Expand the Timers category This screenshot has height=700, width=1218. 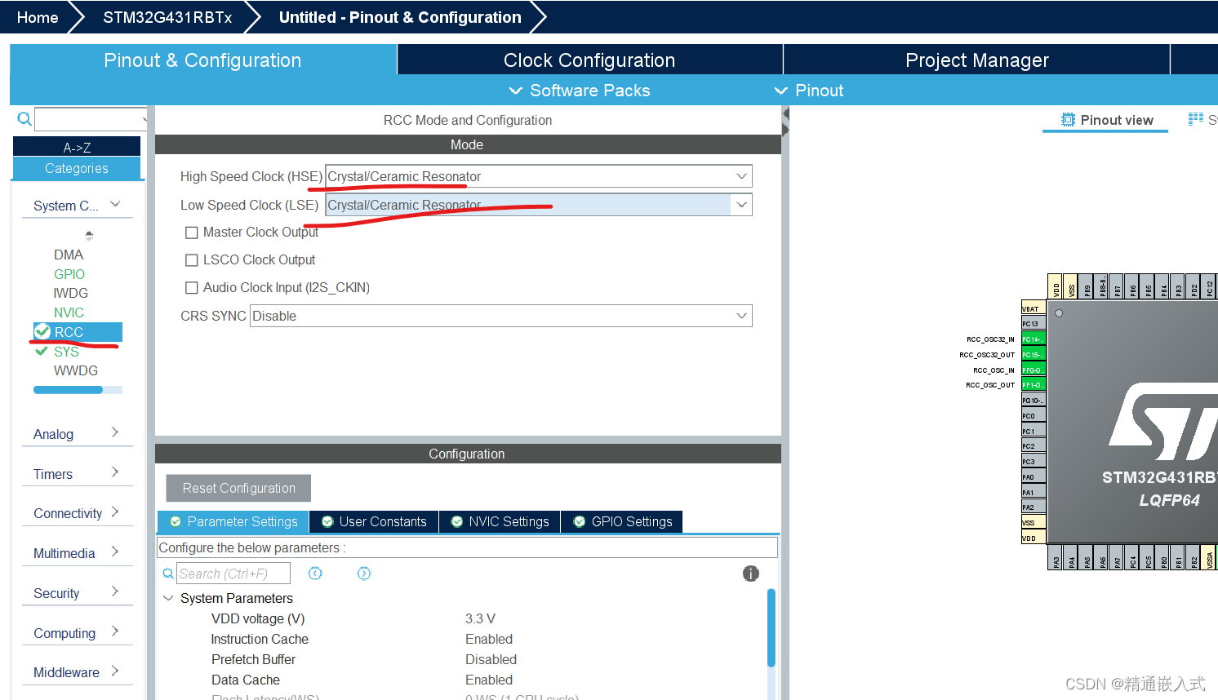(x=77, y=474)
